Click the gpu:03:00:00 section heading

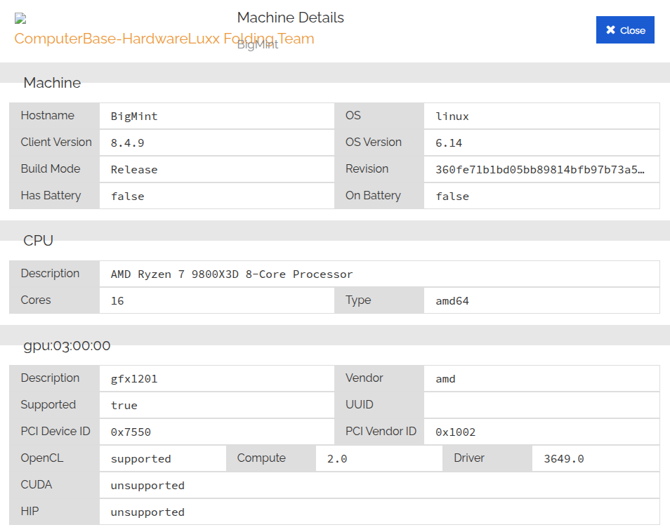click(67, 345)
